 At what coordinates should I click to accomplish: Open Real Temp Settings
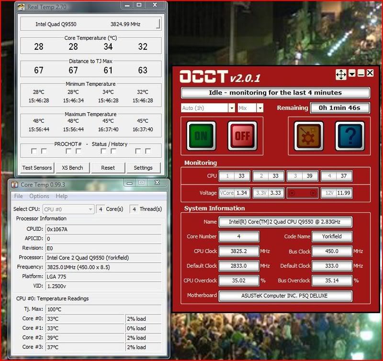(x=143, y=168)
